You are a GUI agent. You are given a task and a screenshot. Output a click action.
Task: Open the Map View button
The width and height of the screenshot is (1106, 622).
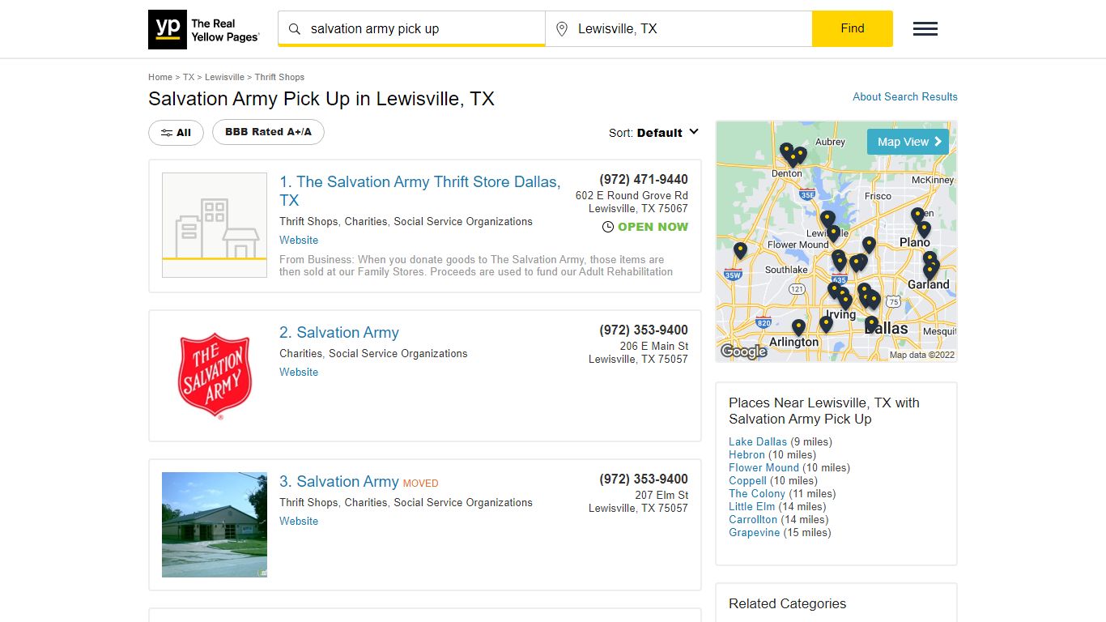tap(908, 142)
